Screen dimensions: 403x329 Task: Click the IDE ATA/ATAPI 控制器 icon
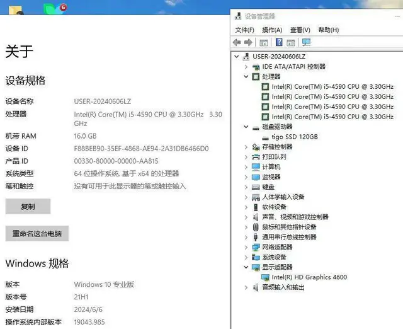tap(256, 67)
